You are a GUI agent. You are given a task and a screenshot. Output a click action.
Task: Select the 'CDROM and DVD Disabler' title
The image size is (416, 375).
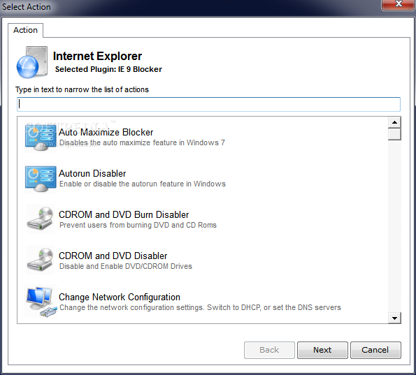pyautogui.click(x=113, y=256)
